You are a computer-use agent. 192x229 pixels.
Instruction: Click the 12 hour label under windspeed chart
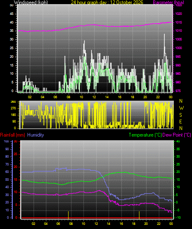pyautogui.click(x=94, y=97)
